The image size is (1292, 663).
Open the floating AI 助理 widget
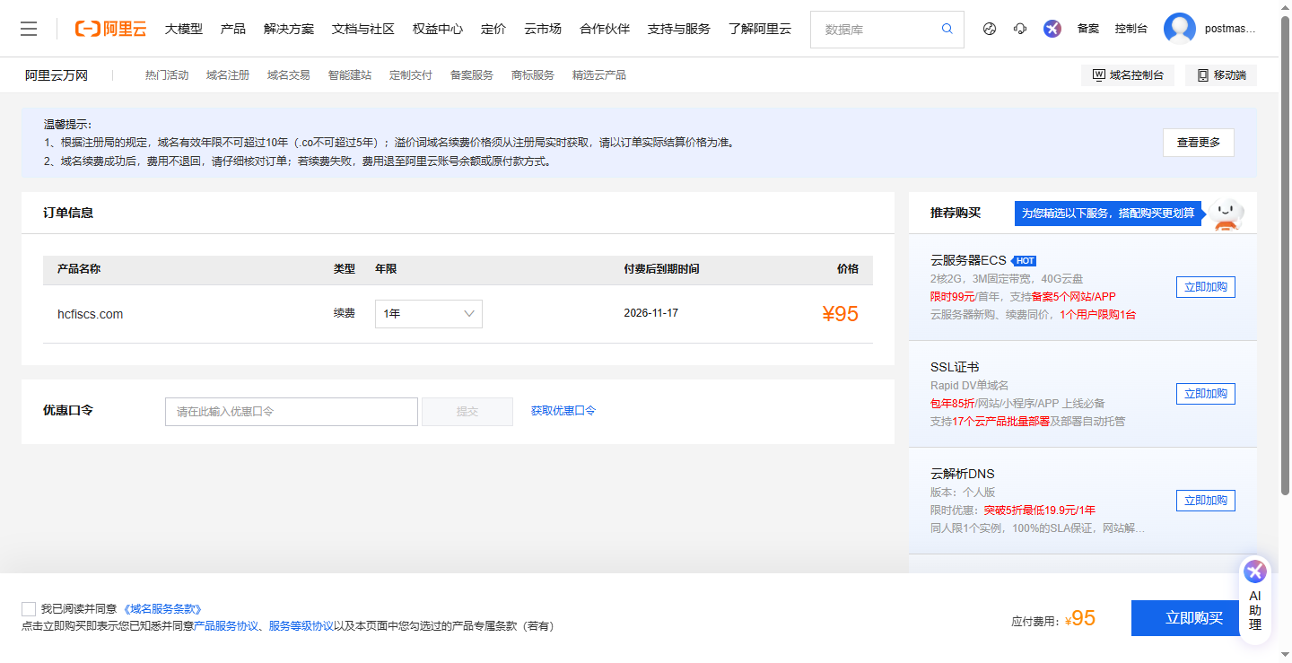tap(1254, 598)
